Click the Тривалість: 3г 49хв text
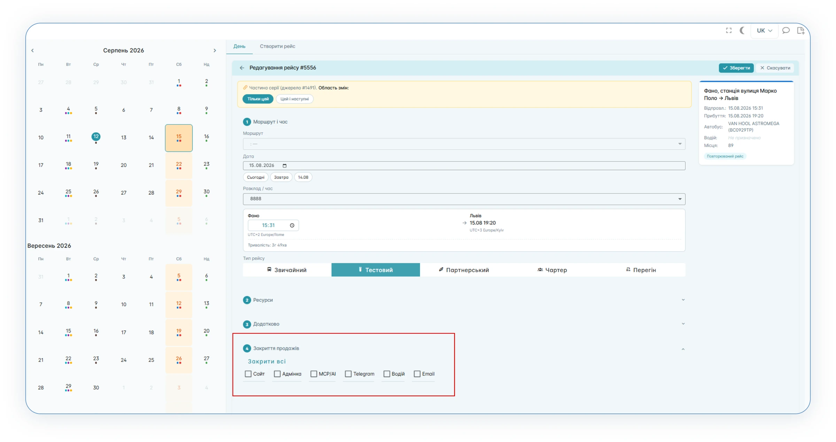 point(267,245)
